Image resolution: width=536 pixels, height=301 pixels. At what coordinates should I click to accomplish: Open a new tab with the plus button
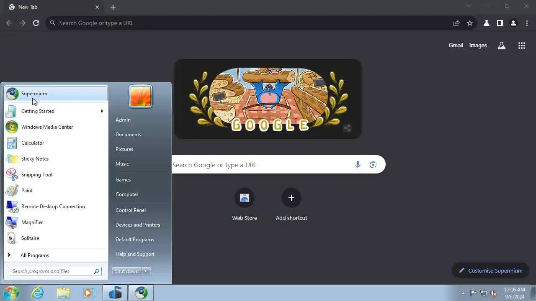113,7
